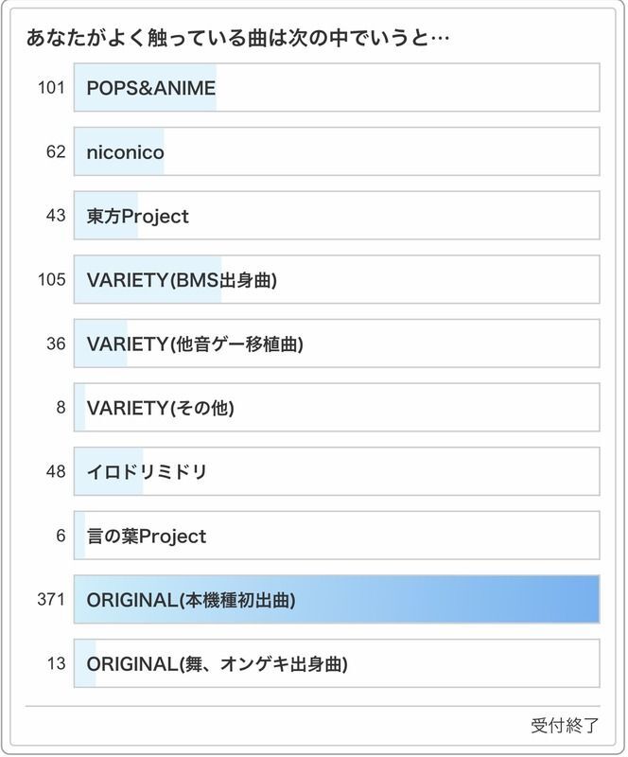Click the 105 vote count
The width and height of the screenshot is (628, 757).
point(51,280)
